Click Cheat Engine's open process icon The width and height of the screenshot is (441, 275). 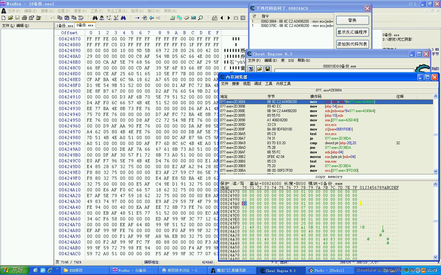[251, 69]
